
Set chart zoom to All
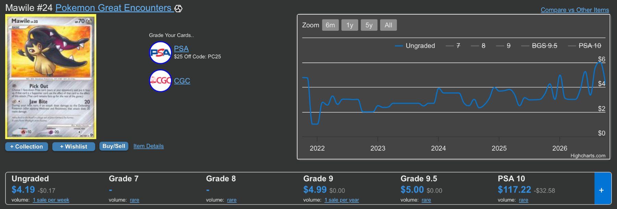click(x=388, y=25)
